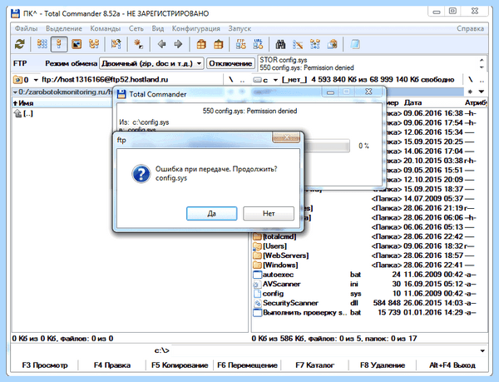The width and height of the screenshot is (499, 382).
Task: Click the [..] parent folder icon in left panel
Action: pyautogui.click(x=17, y=113)
